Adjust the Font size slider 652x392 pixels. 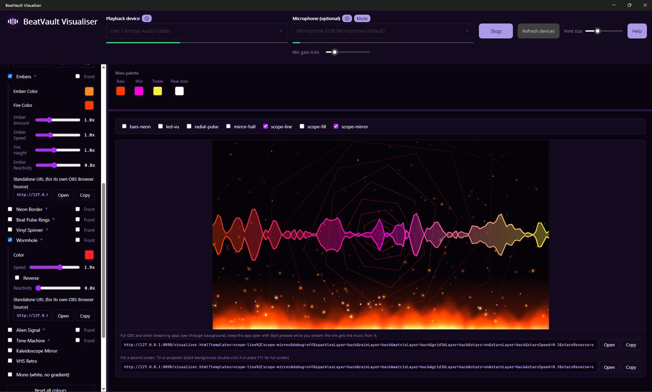click(604, 31)
